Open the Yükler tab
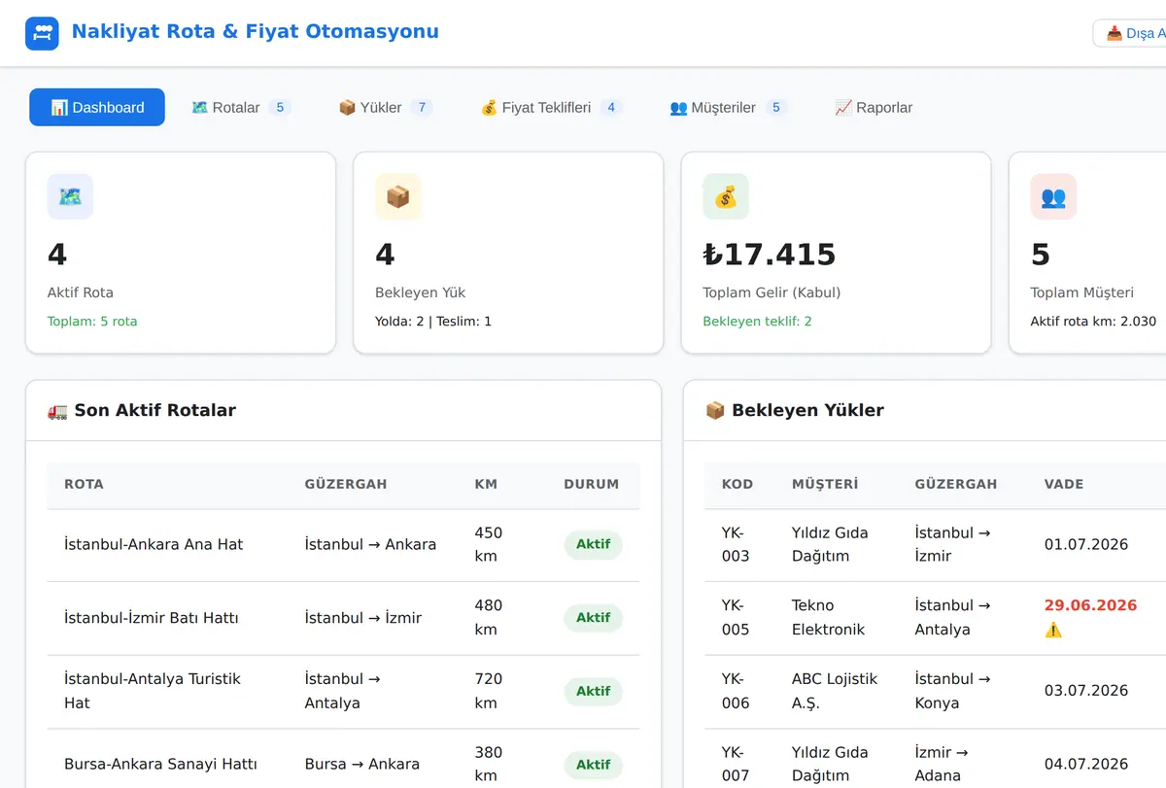The width and height of the screenshot is (1166, 788). 386,108
